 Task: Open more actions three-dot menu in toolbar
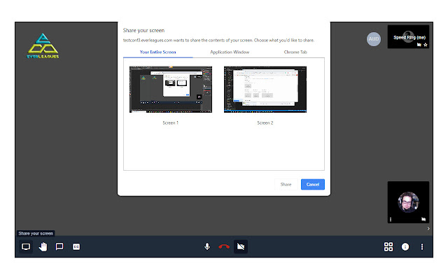422,246
